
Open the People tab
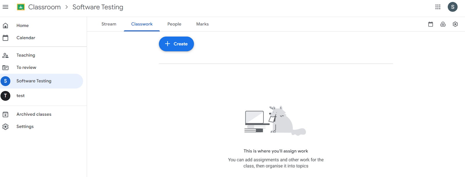point(174,24)
